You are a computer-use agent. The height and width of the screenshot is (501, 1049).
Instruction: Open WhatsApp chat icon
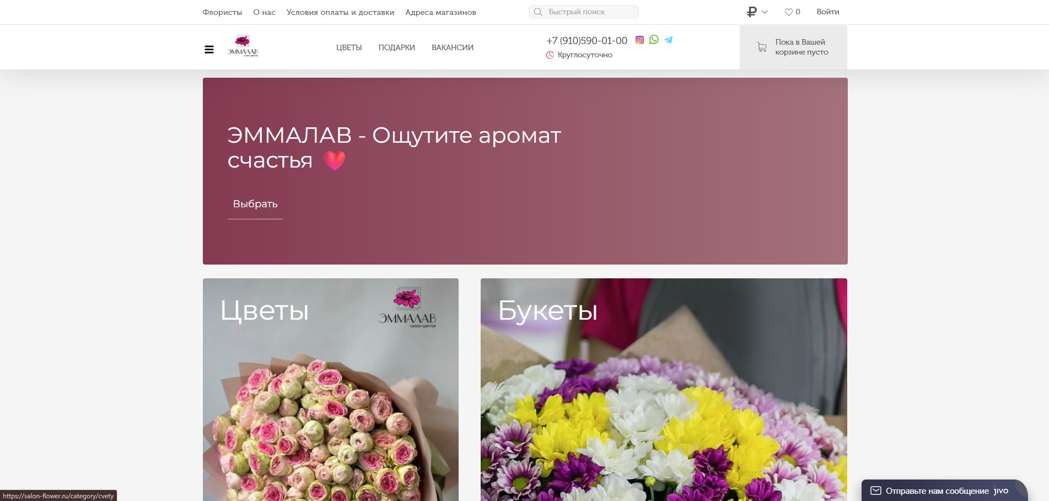pos(654,40)
